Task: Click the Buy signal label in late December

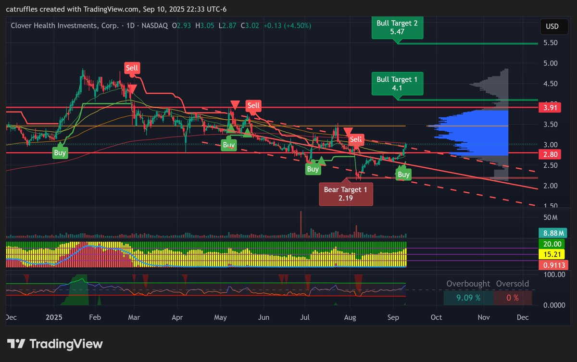Action: [61, 153]
